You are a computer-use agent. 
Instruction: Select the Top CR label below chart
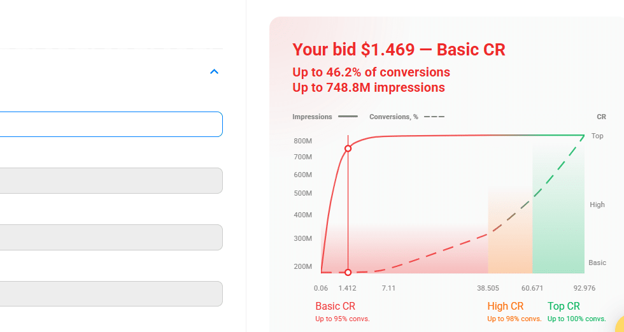pyautogui.click(x=564, y=307)
